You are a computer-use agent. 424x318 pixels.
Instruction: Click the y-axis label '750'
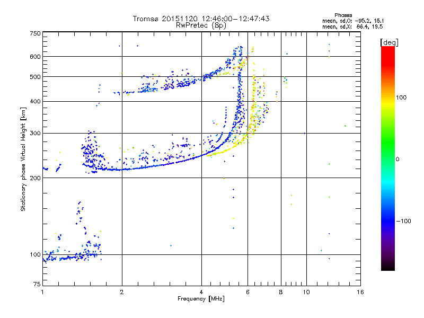36,33
